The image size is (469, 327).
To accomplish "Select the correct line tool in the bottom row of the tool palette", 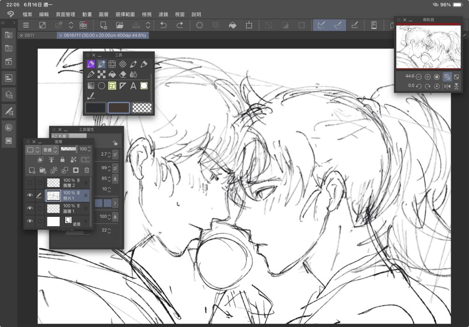I will [91, 96].
